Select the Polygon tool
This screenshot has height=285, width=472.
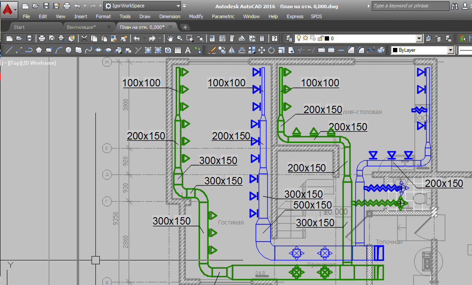click(x=39, y=50)
